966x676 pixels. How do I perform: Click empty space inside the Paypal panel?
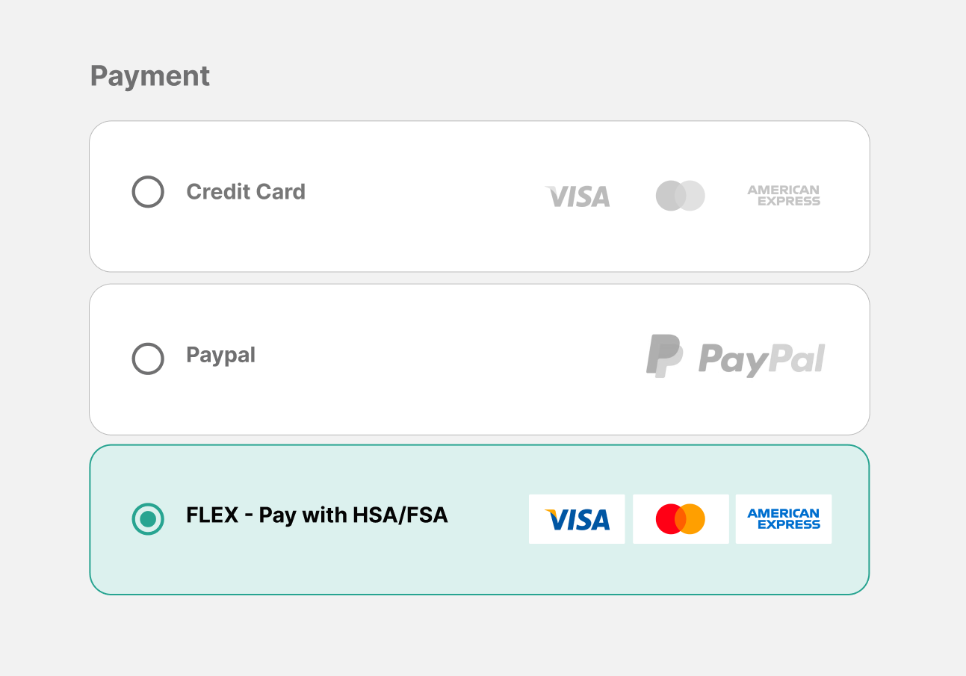(448, 396)
